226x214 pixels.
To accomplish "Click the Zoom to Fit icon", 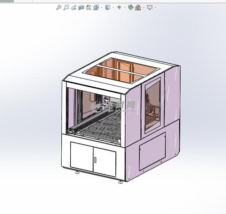I will (x=59, y=7).
